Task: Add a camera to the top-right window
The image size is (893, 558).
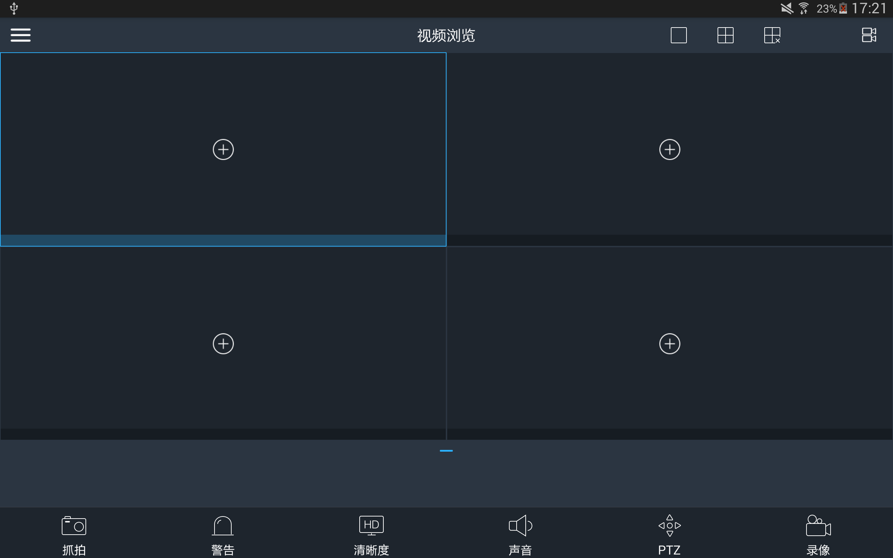Action: click(669, 150)
